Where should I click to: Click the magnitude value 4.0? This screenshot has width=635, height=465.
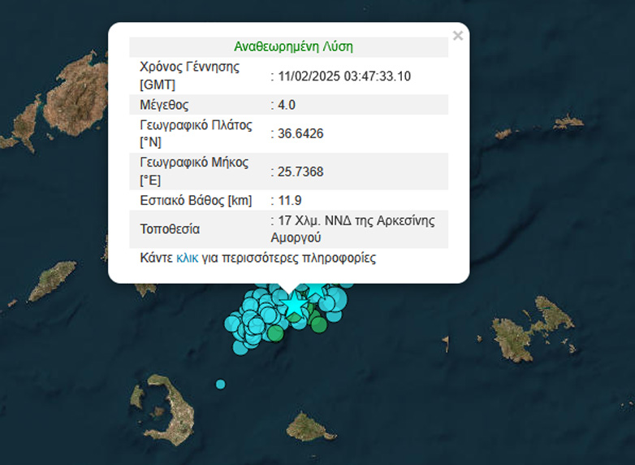point(287,105)
